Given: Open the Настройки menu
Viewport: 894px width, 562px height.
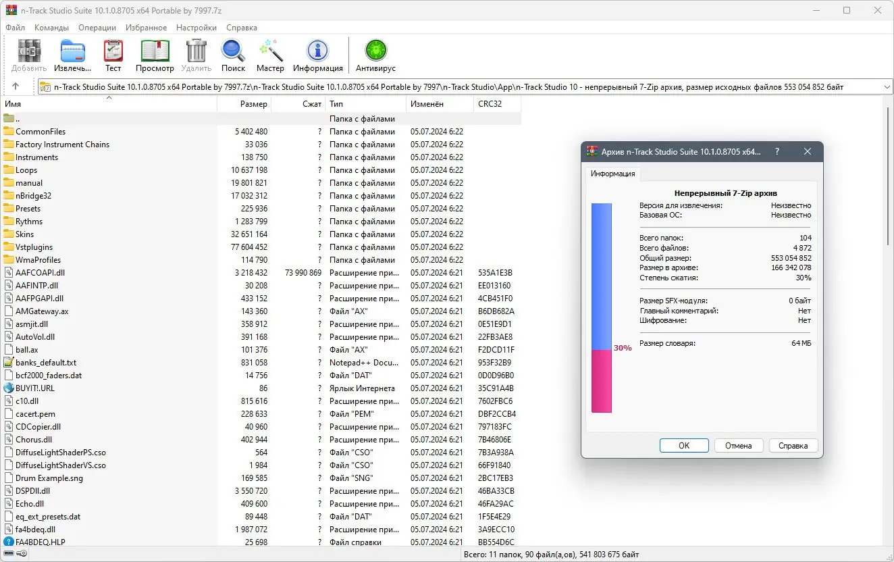Looking at the screenshot, I should tap(196, 28).
